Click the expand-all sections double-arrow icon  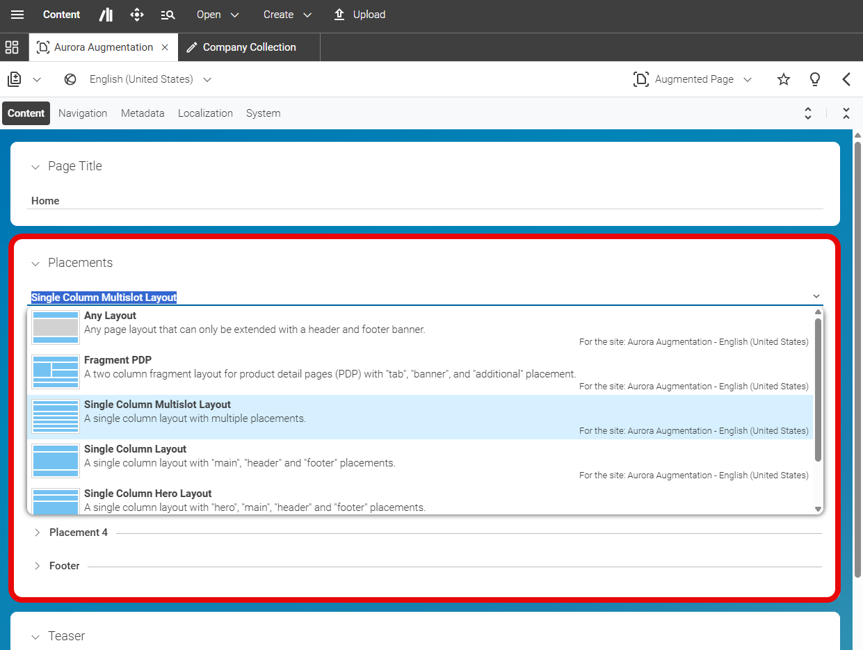pos(807,113)
